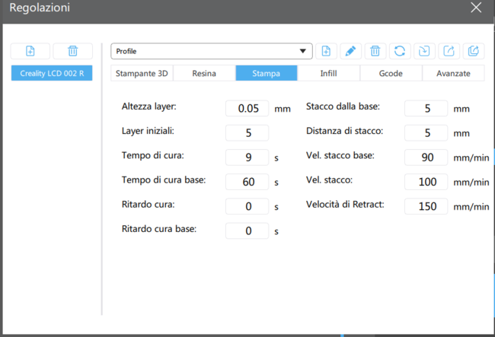Open the Profile dropdown
Image resolution: width=495 pixels, height=337 pixels.
point(212,51)
